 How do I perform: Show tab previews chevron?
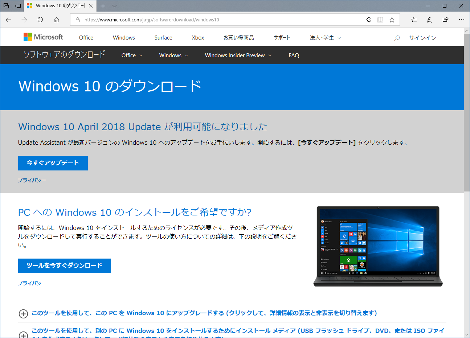tap(115, 6)
